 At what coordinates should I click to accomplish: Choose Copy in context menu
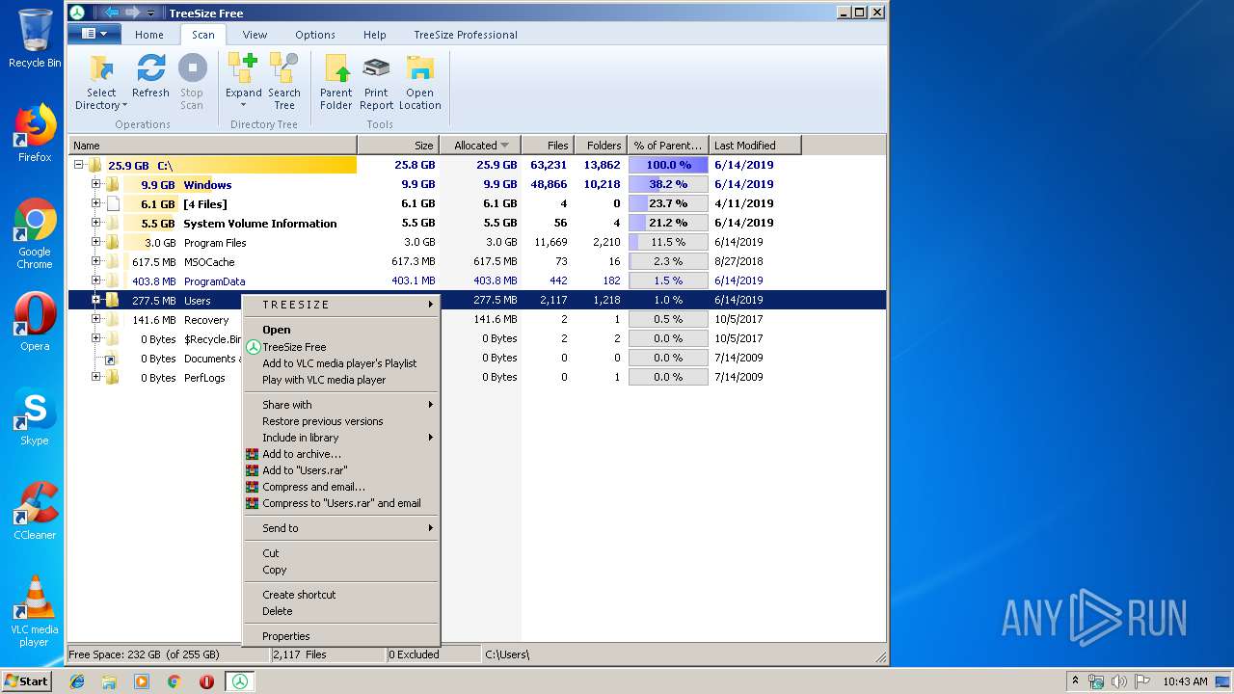tap(341, 570)
